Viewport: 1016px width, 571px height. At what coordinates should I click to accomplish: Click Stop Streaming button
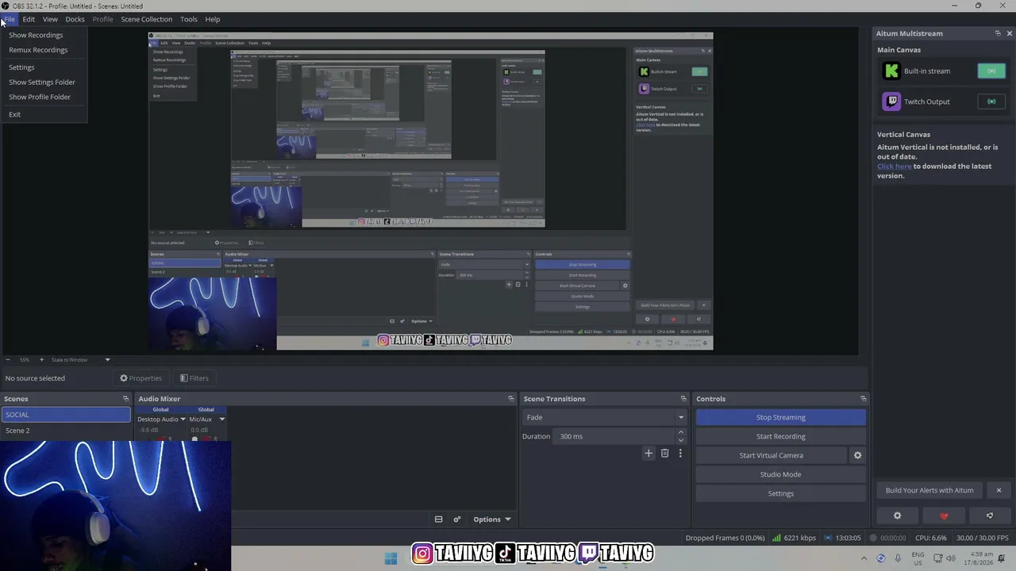click(780, 417)
